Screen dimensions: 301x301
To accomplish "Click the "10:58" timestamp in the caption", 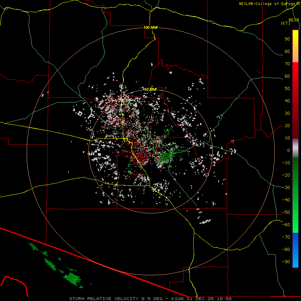I will [x=224, y=299].
